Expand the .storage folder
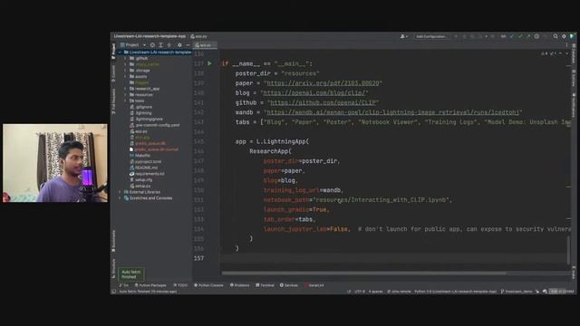Image resolution: width=580 pixels, height=326 pixels. [125, 71]
